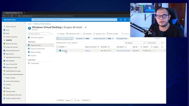Image resolution: width=189 pixels, height=106 pixels.
Task: Open the addo-rg resource group link
Action: [87, 51]
